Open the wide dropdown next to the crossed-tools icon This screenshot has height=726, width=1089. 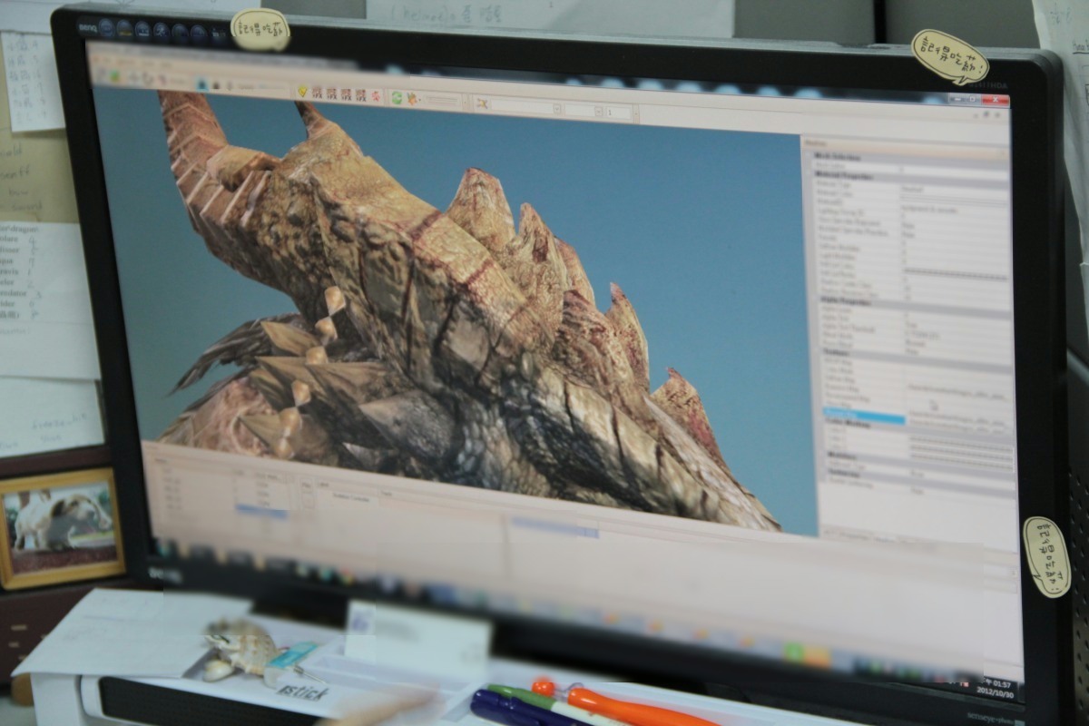525,107
